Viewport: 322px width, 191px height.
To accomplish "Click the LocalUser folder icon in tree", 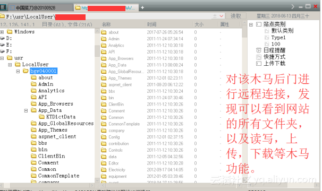I will (x=18, y=64).
